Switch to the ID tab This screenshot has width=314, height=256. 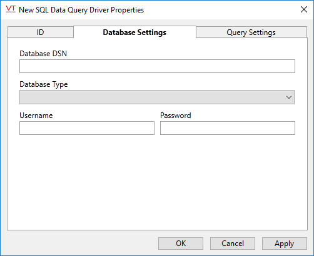(x=41, y=32)
